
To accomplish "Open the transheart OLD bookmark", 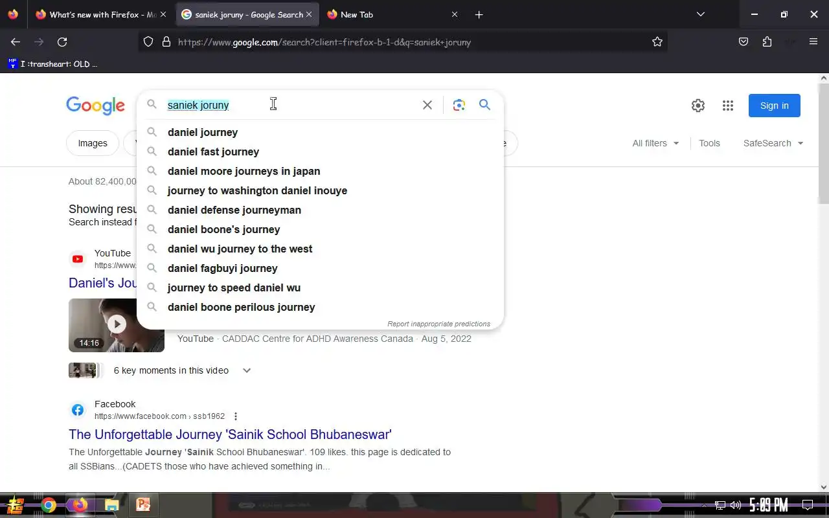I will (x=52, y=63).
